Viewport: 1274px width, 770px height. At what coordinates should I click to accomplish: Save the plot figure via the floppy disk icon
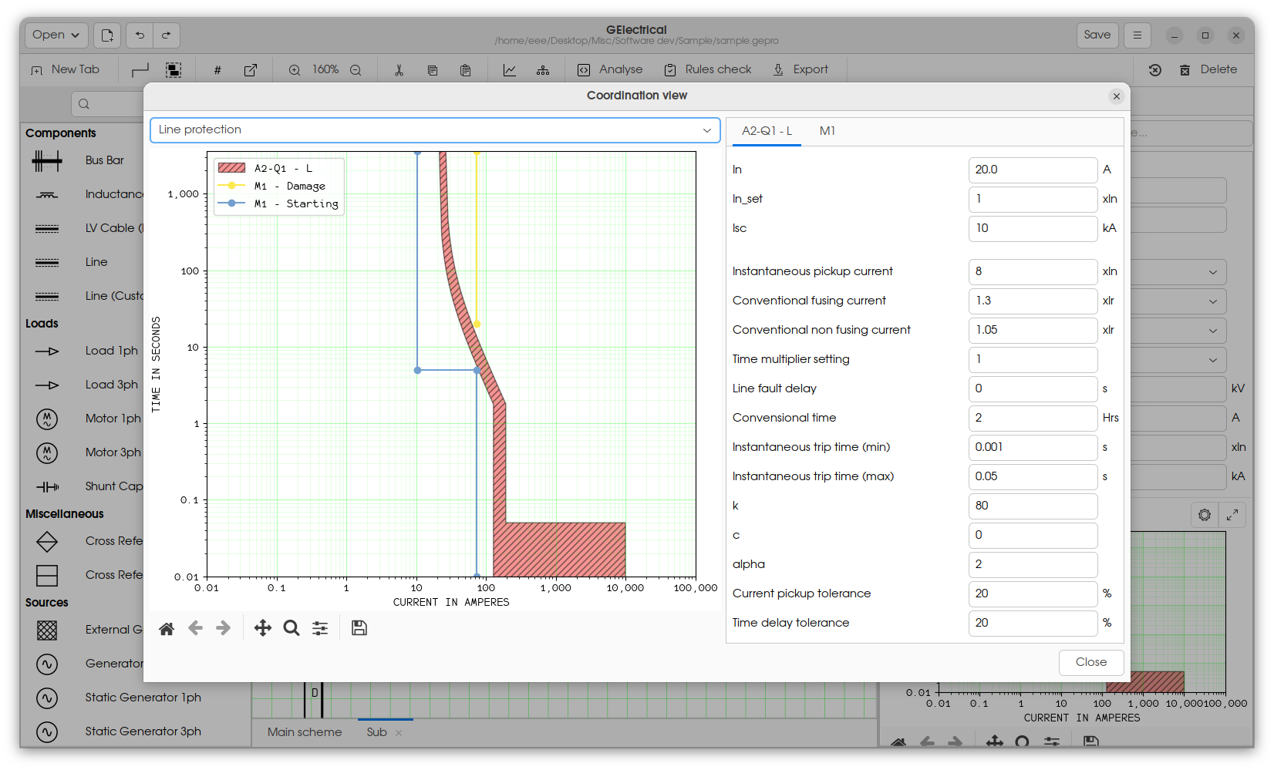pos(359,628)
